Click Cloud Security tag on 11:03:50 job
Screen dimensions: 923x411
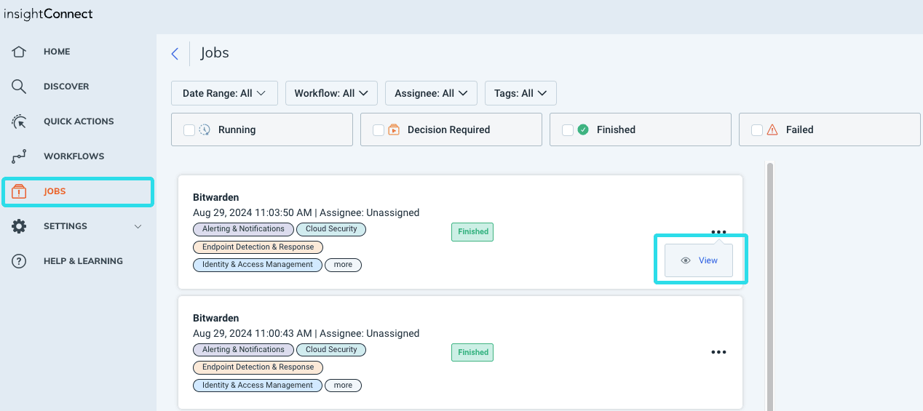(x=331, y=229)
